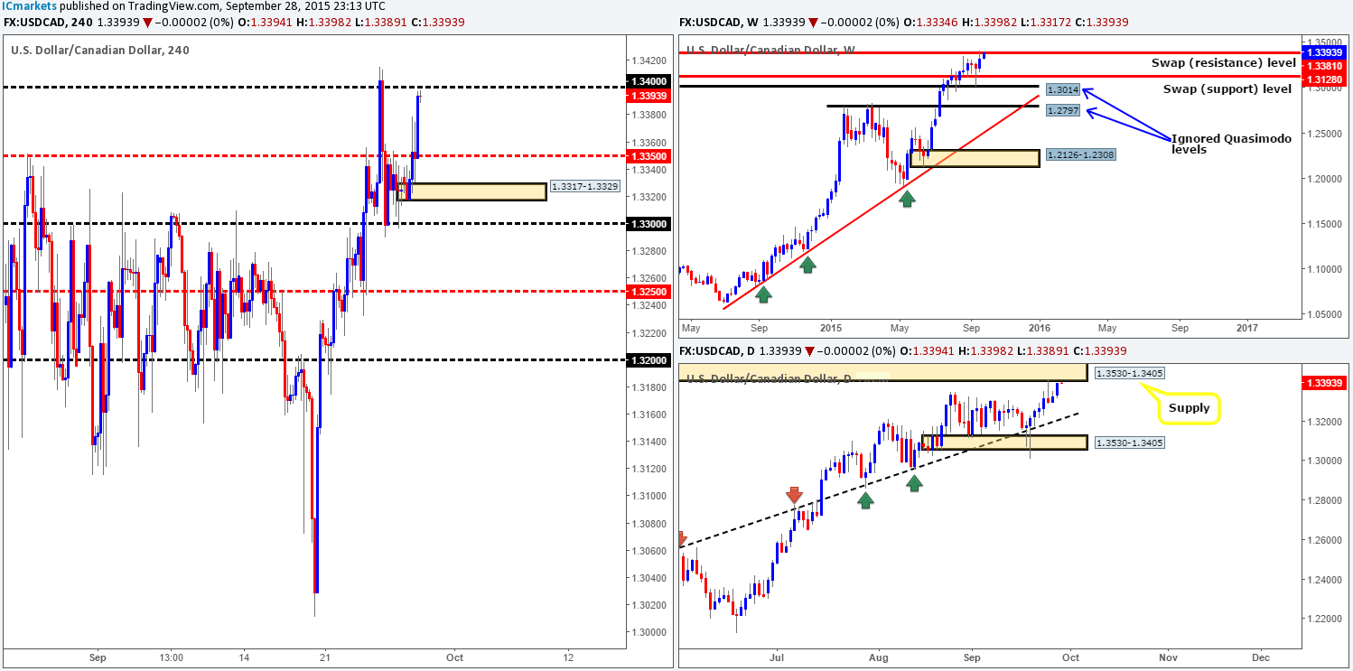Open the ICmarkets publisher link
The width and height of the screenshot is (1353, 671).
point(28,5)
